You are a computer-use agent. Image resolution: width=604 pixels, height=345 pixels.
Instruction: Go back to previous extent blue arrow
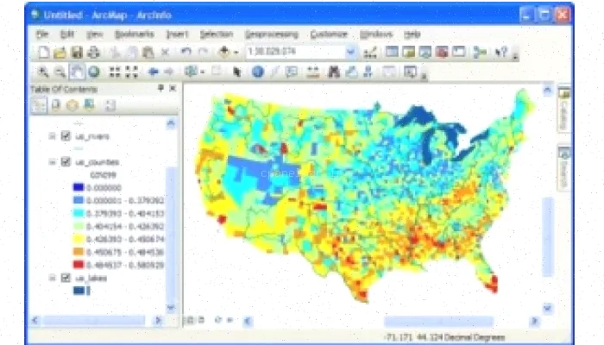click(153, 72)
